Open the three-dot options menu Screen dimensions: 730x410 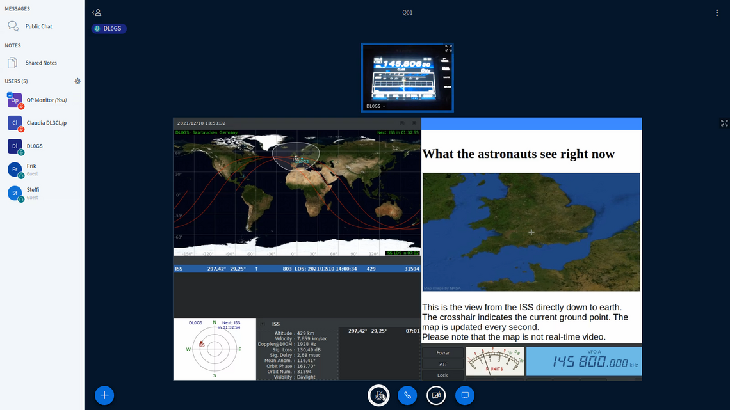[717, 13]
